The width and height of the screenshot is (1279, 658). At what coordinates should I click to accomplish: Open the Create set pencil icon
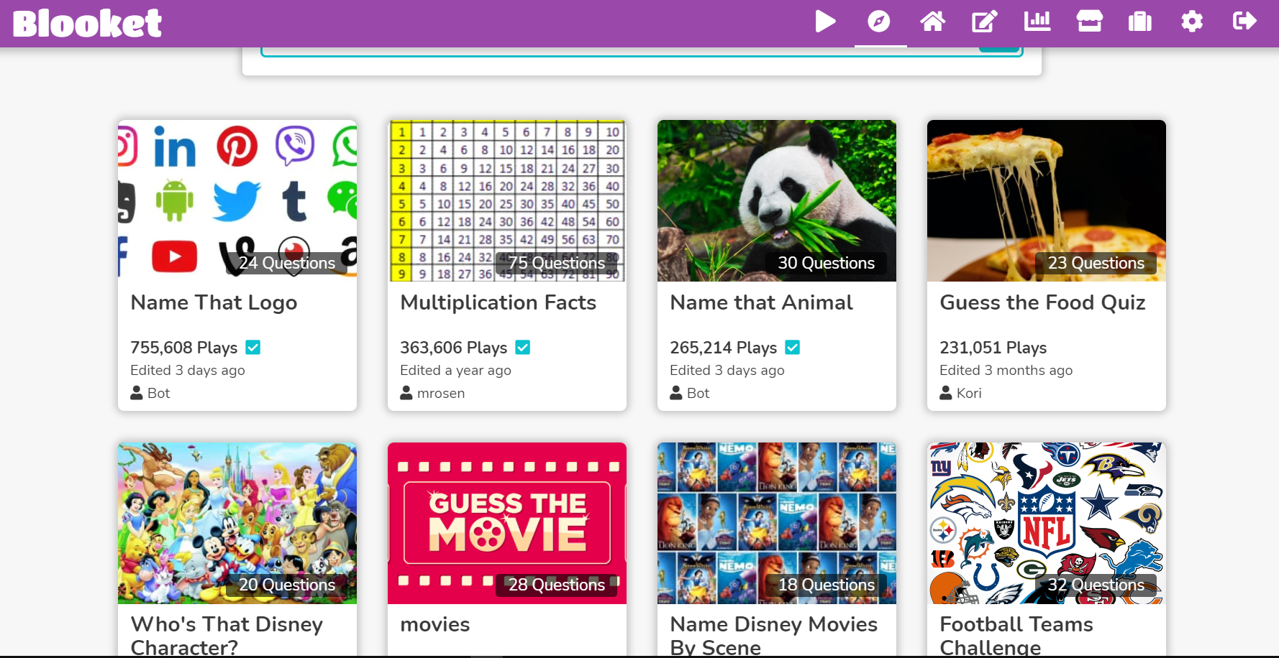click(x=984, y=22)
